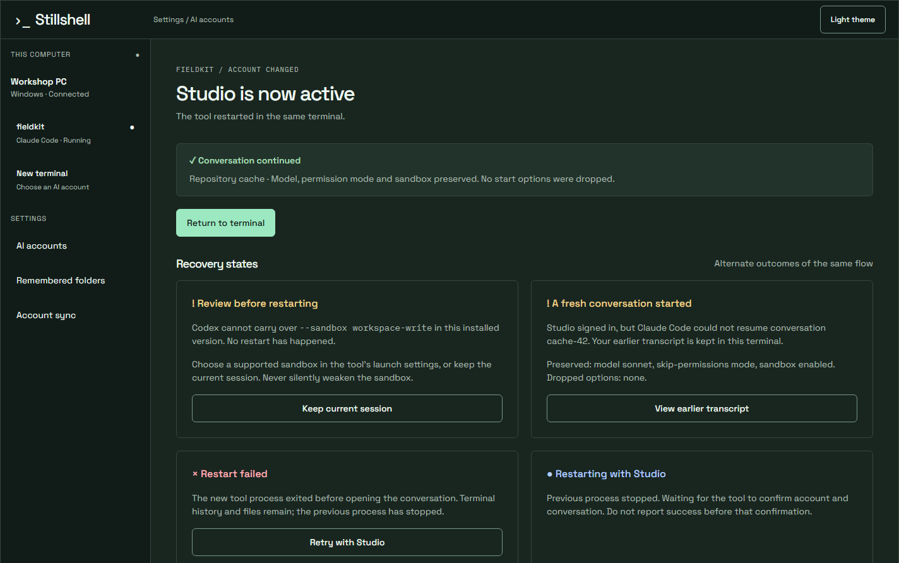Click the "Windows · Connected" status text
The width and height of the screenshot is (899, 563).
pos(50,94)
